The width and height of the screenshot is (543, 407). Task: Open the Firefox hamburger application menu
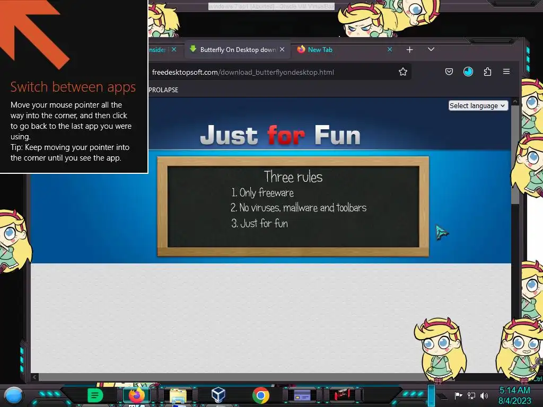click(x=506, y=72)
